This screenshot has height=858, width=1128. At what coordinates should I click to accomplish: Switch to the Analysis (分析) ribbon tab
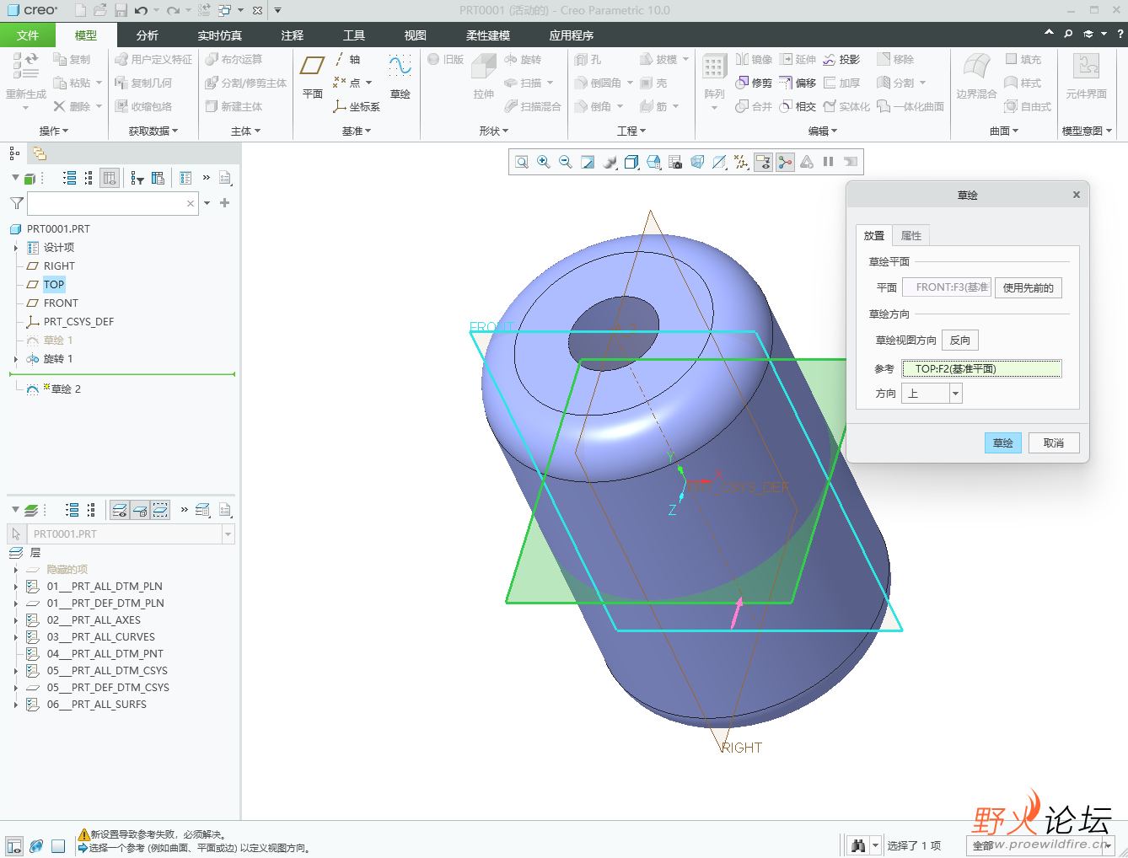tap(148, 35)
